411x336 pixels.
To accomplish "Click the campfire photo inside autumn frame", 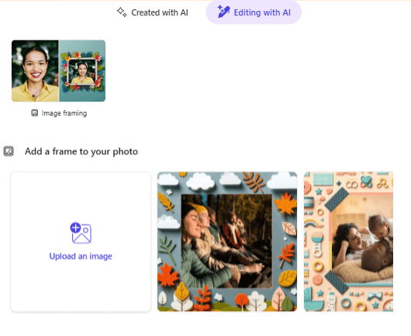I will (x=226, y=241).
